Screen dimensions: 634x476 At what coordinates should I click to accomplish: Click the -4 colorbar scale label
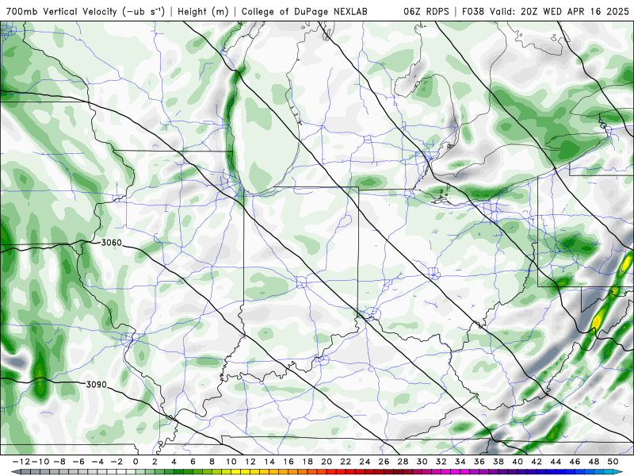pyautogui.click(x=97, y=462)
